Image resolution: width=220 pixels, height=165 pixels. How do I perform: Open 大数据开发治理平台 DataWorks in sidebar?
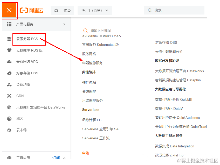(x=40, y=107)
